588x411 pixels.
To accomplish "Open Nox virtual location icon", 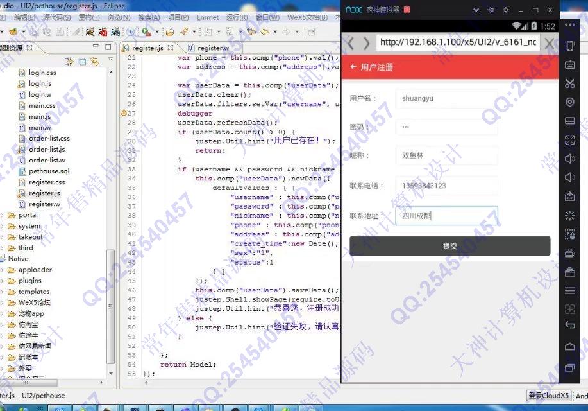I will (569, 102).
